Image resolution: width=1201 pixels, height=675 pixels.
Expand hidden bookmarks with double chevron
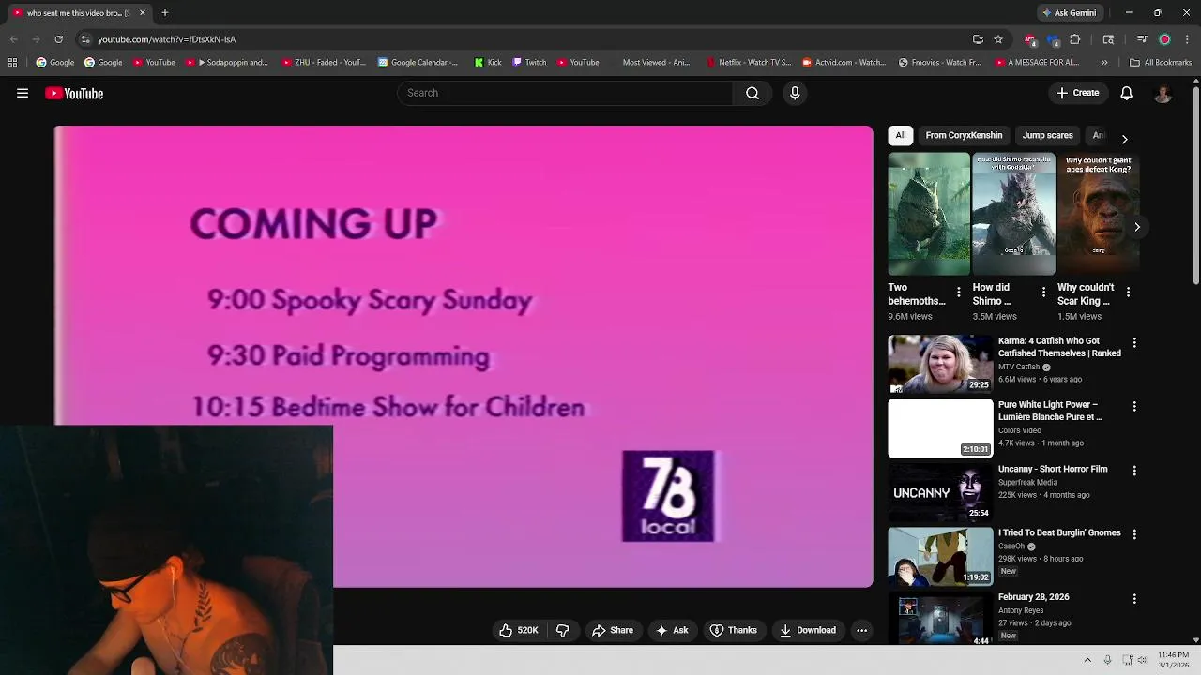pos(1104,63)
